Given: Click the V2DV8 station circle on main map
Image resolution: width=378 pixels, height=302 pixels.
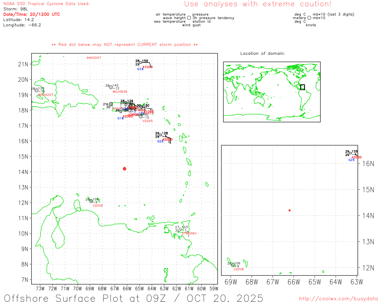Looking at the screenshot, I should point(91,201).
